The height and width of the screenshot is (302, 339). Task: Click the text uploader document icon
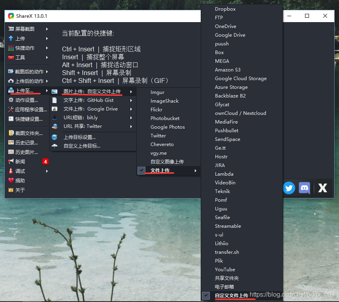55,100
